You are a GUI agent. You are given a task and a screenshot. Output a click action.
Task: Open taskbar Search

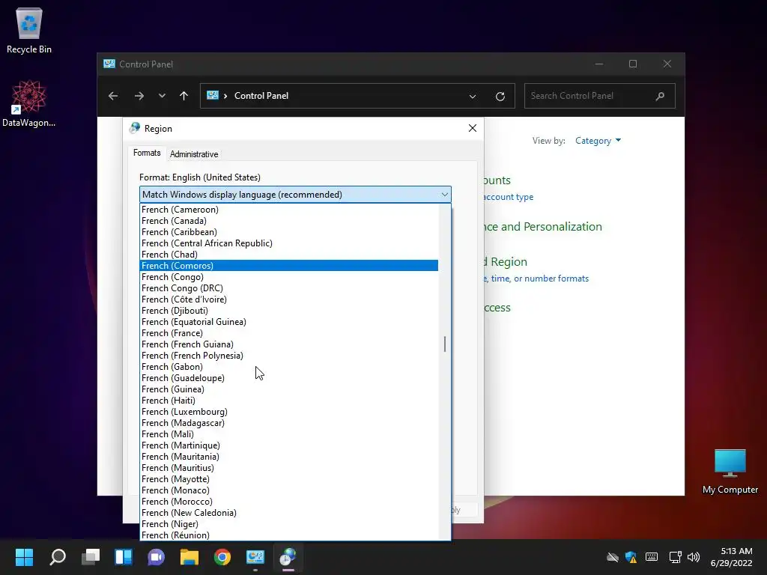tap(57, 557)
